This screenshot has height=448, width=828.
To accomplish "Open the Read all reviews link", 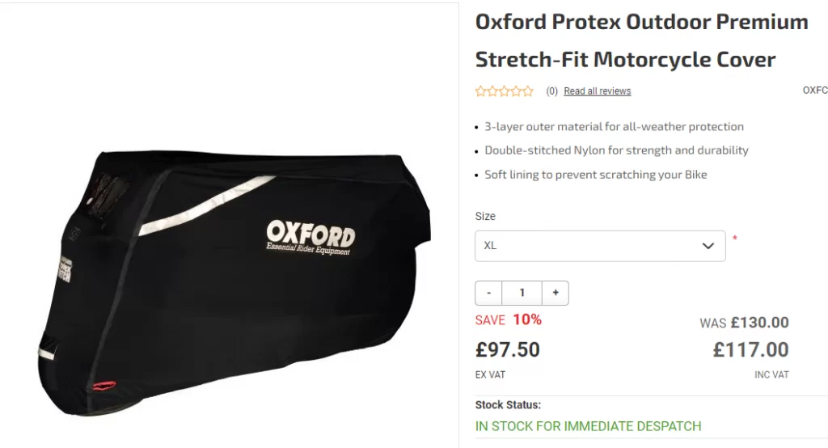I will 597,91.
